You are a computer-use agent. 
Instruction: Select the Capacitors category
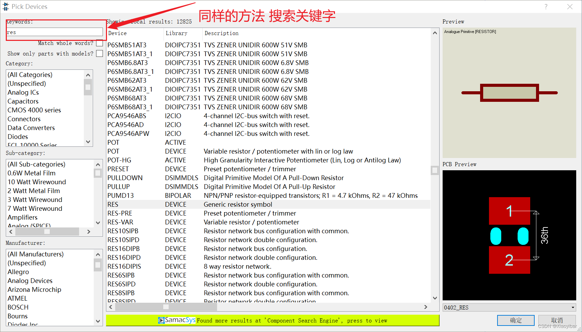(x=23, y=101)
